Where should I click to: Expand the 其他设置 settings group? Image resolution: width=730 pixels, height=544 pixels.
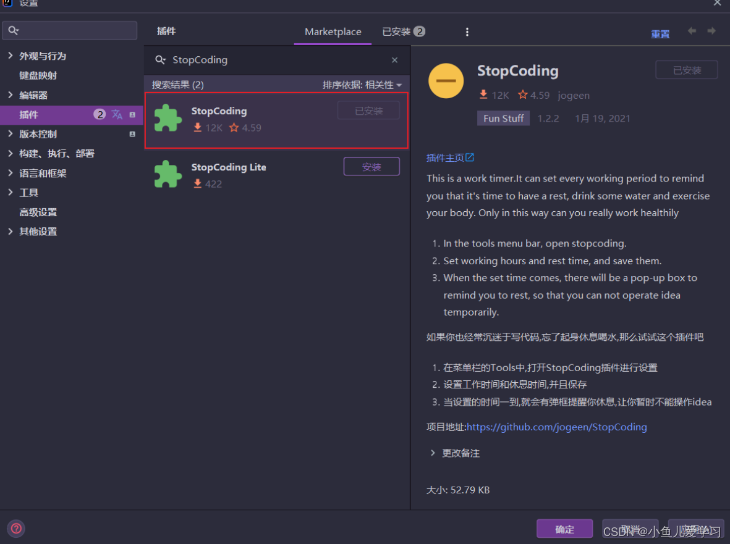(x=11, y=232)
